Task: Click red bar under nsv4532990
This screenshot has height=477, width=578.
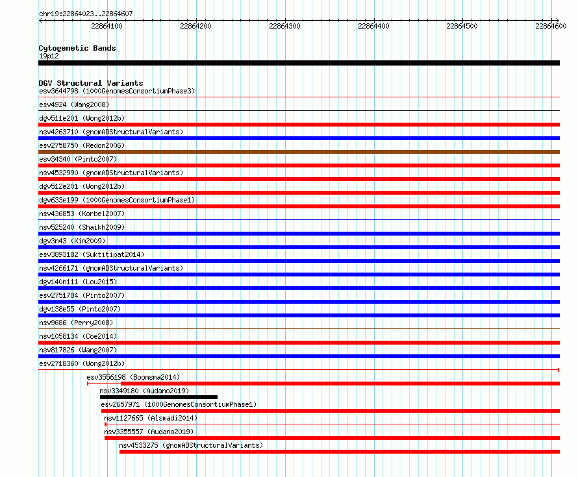Action: coord(299,179)
